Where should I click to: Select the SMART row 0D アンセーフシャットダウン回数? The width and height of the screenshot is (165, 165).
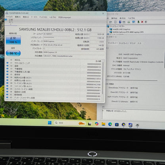(x=54, y=98)
